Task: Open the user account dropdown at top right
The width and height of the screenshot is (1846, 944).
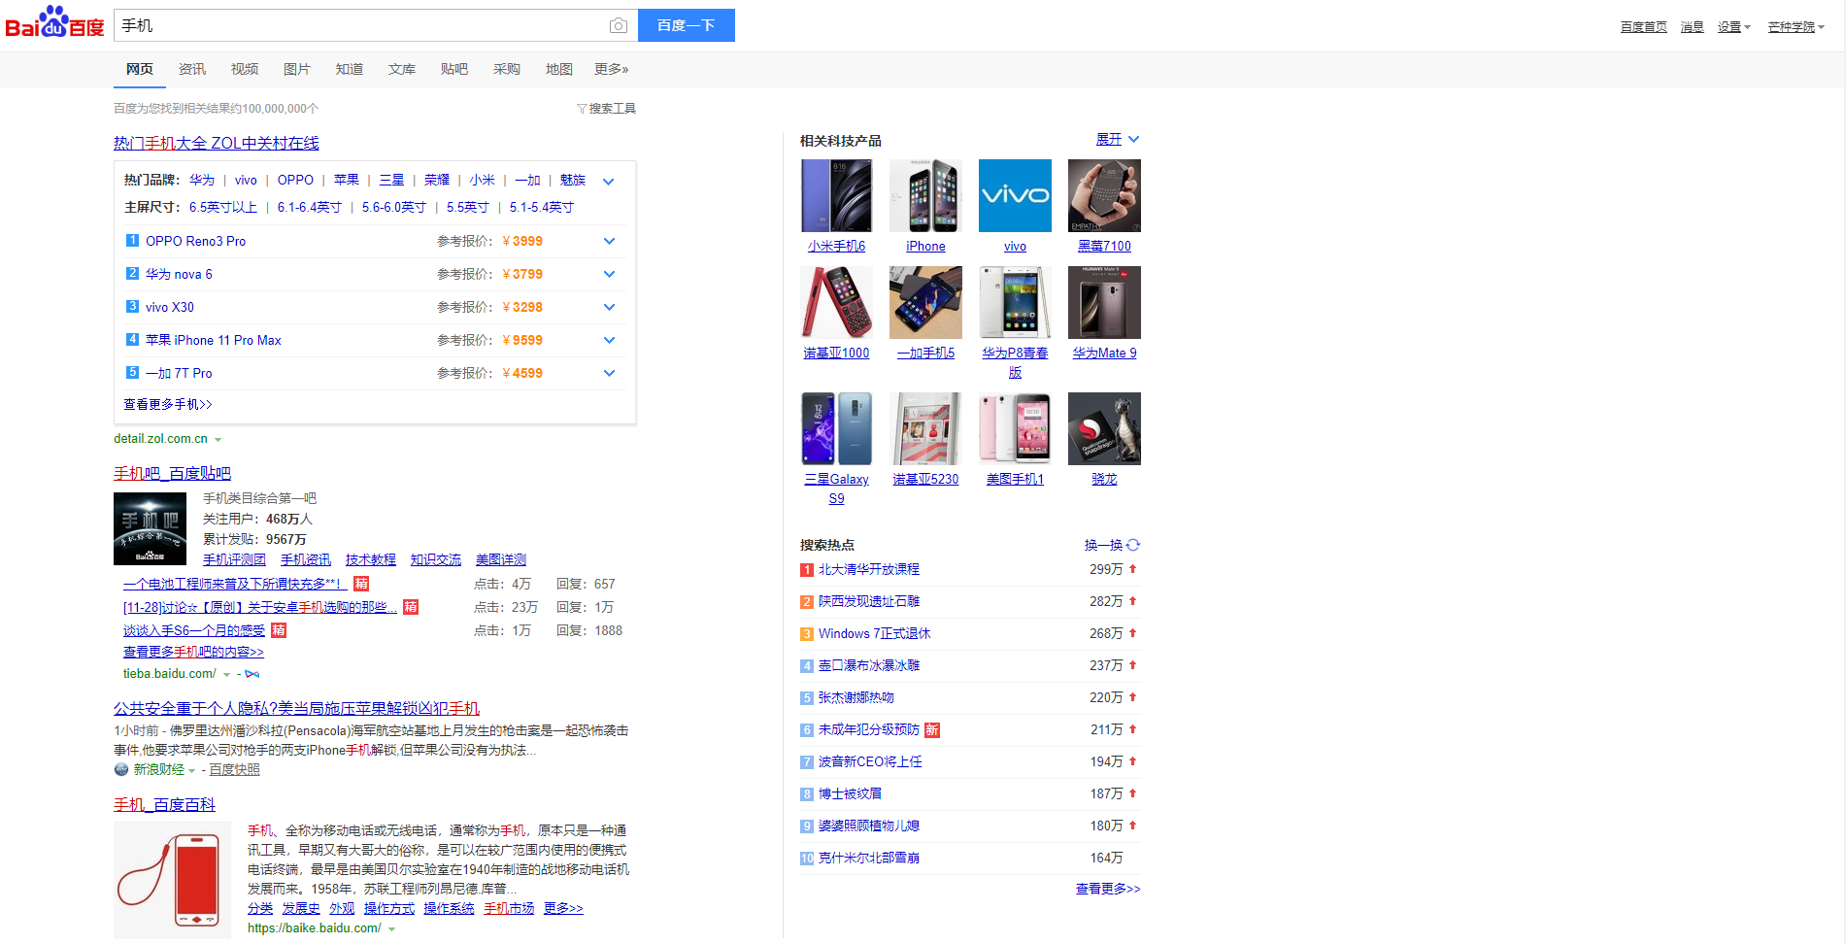Action: [1796, 27]
